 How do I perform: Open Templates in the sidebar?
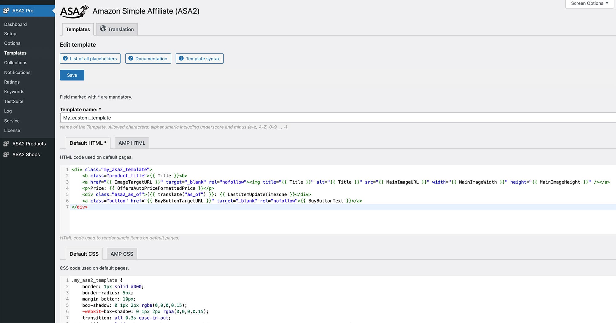[x=15, y=53]
